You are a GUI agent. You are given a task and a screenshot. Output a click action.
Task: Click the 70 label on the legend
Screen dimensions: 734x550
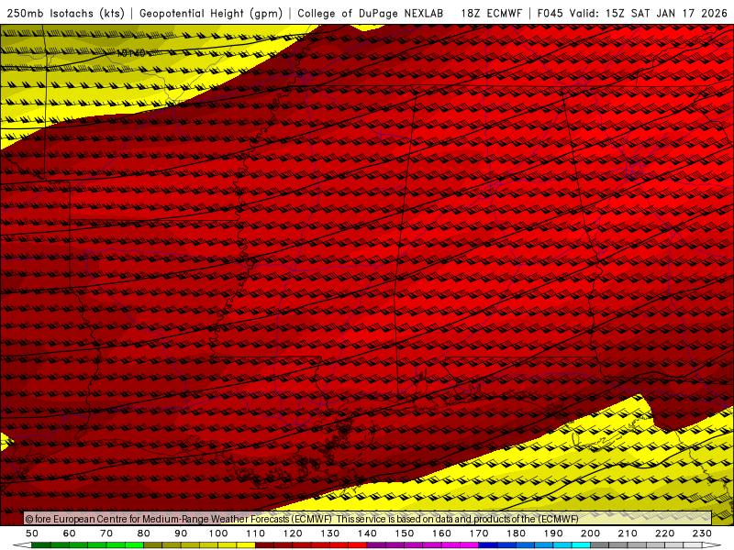point(106,533)
